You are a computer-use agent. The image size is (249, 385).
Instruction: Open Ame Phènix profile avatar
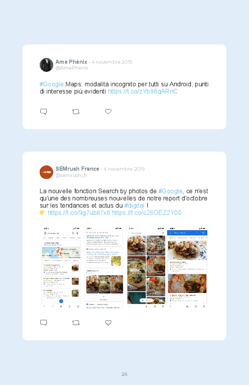click(46, 65)
